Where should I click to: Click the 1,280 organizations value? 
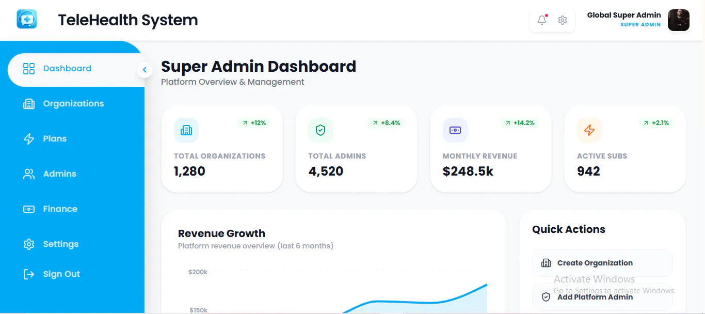tap(189, 171)
